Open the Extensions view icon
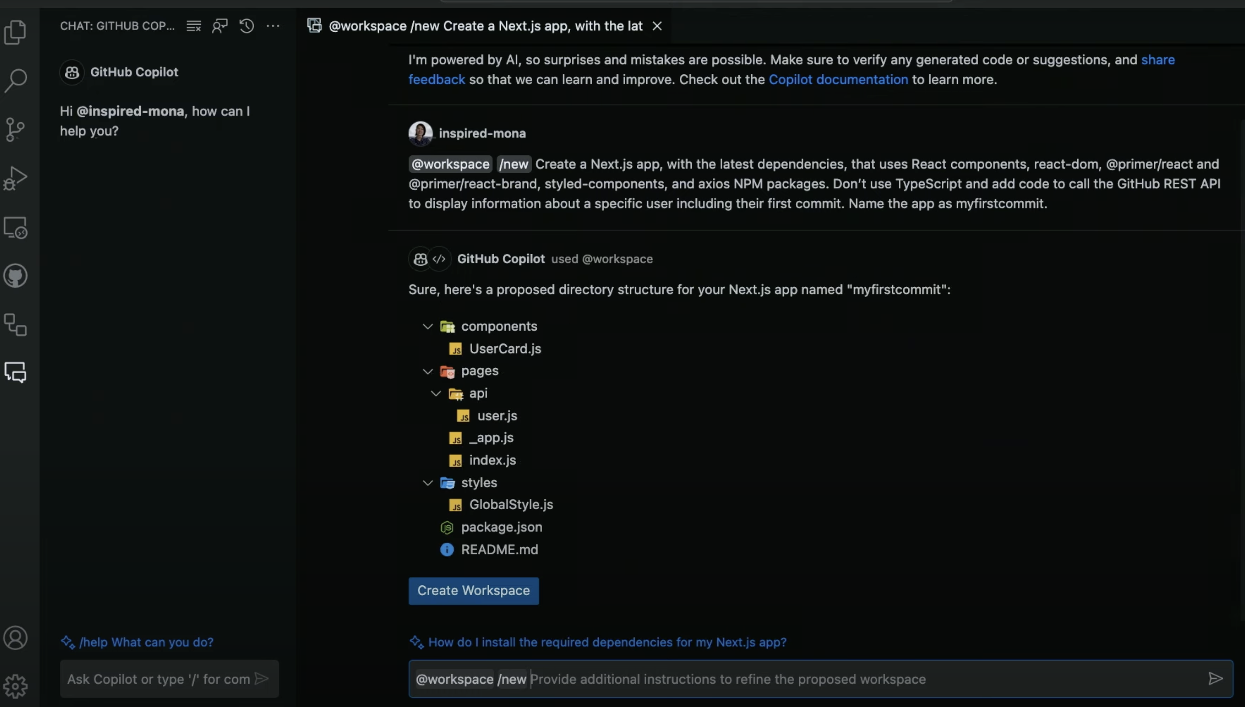The height and width of the screenshot is (707, 1245). click(x=16, y=324)
